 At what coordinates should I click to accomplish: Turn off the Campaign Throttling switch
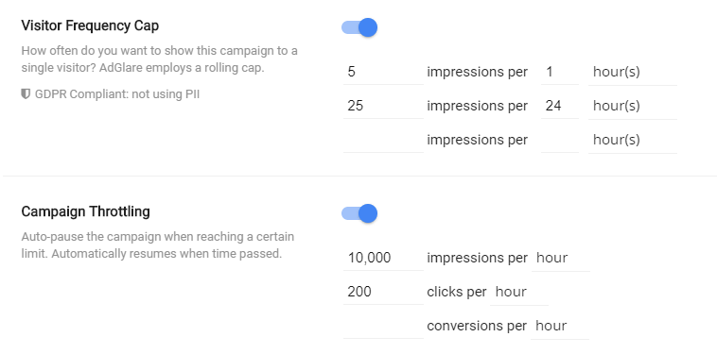[359, 213]
